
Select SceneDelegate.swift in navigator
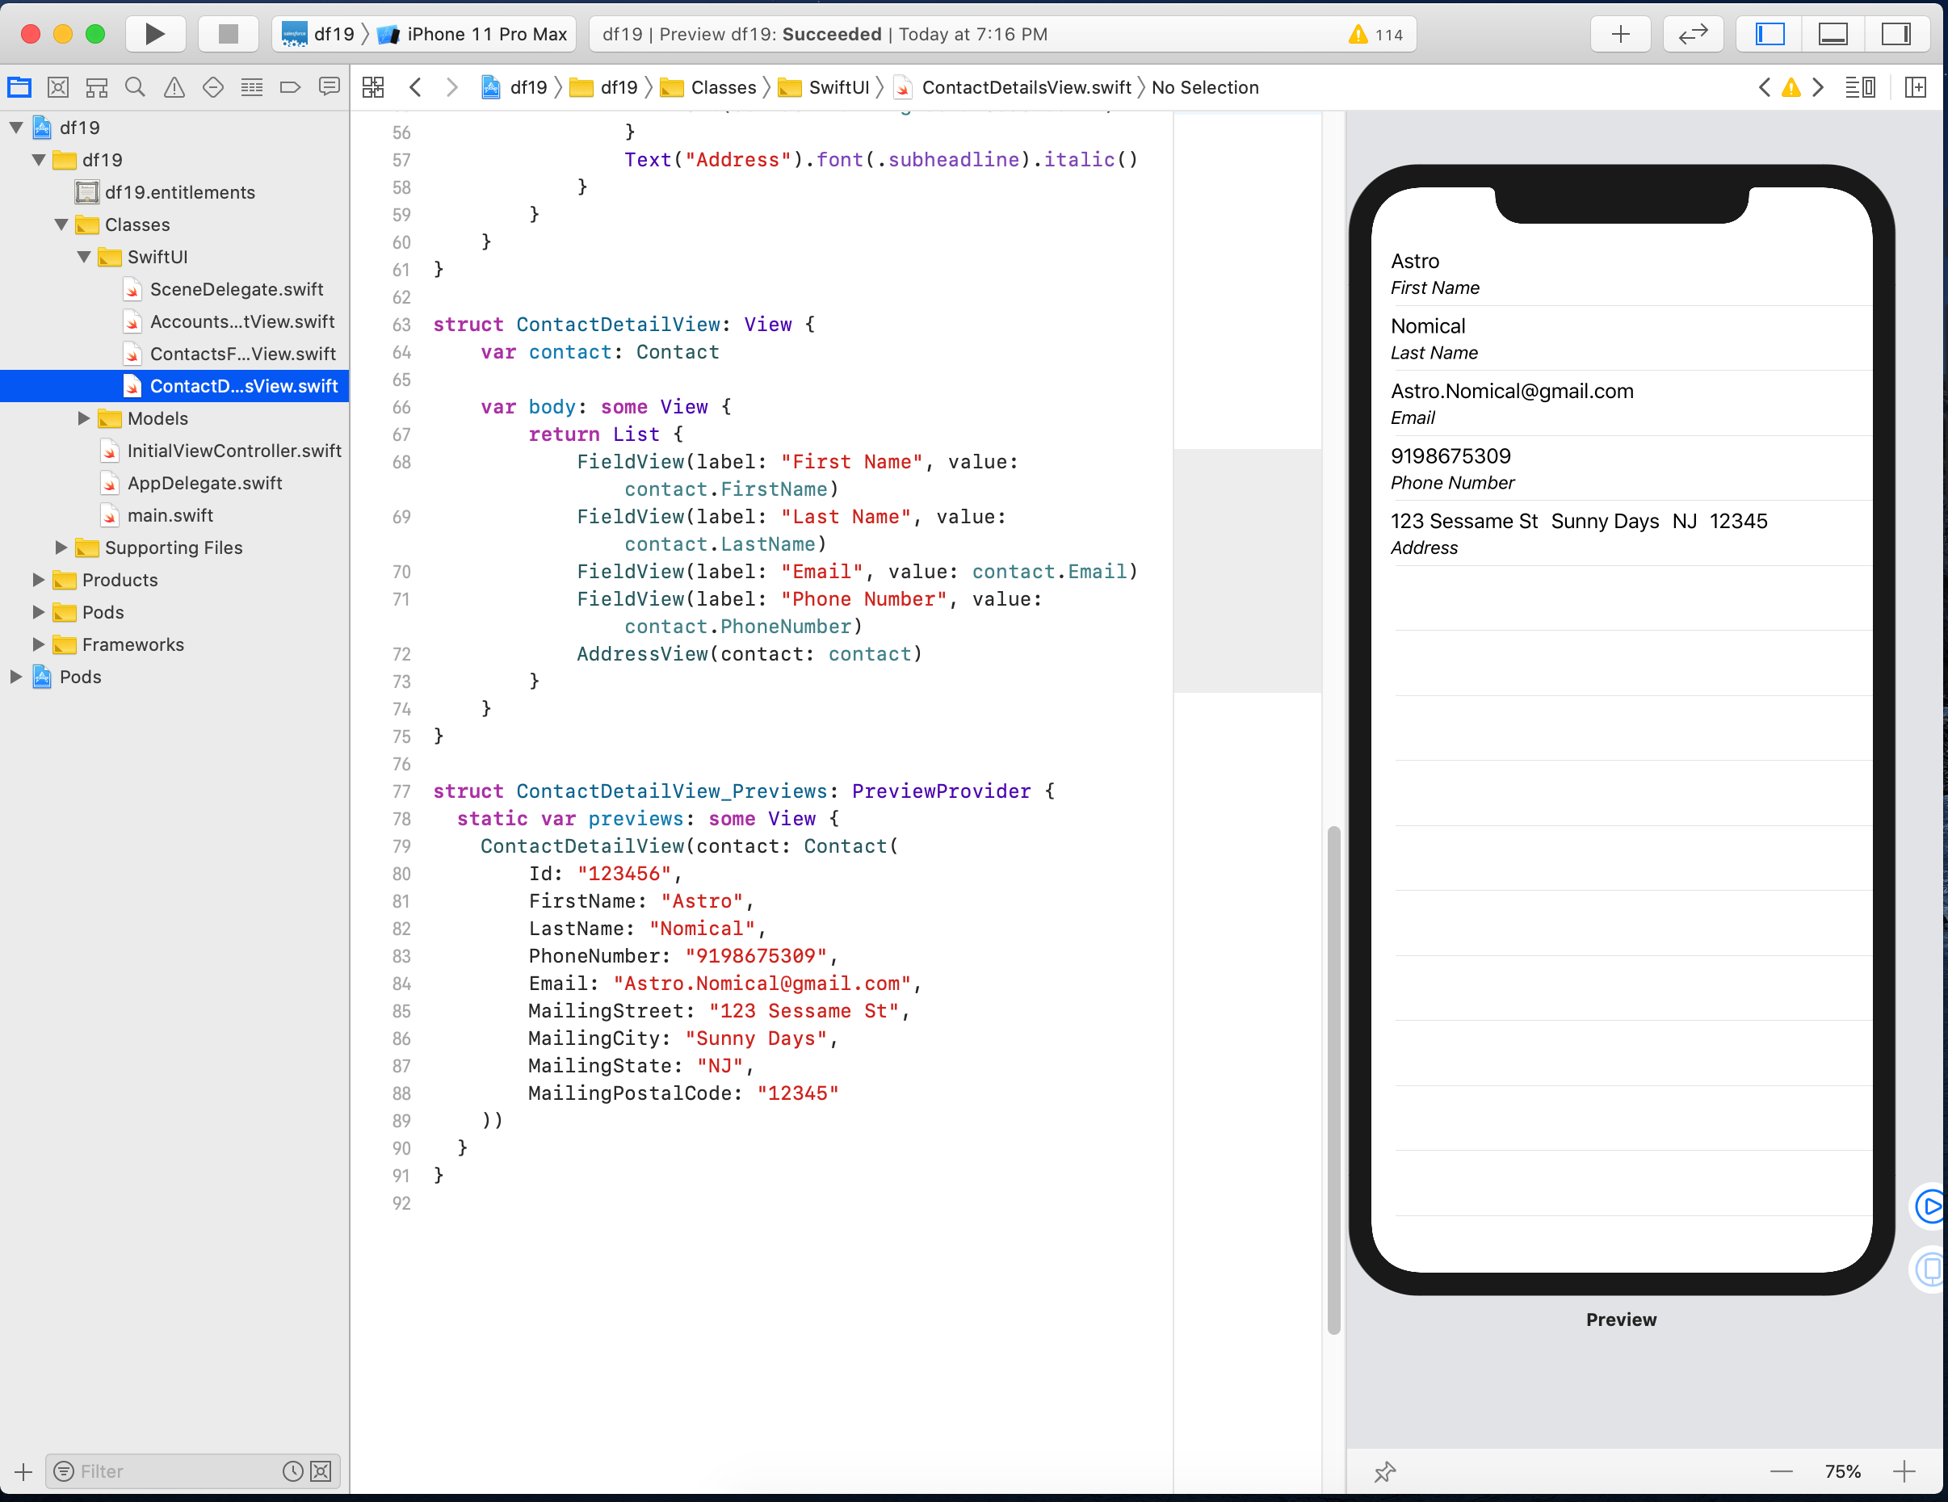point(237,289)
